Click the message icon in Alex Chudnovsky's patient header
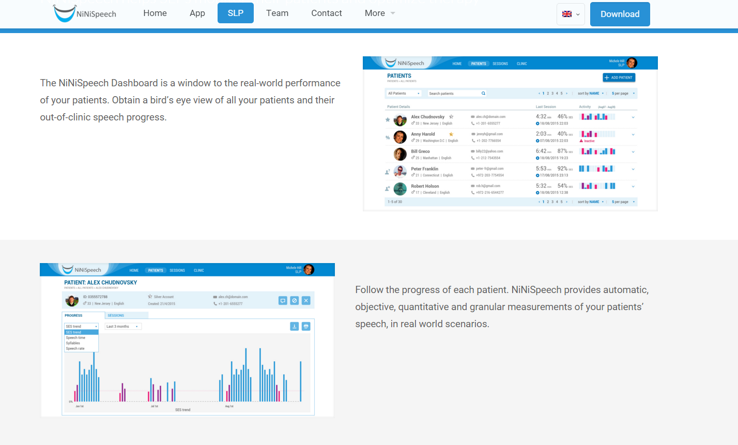The width and height of the screenshot is (738, 445). pos(283,300)
